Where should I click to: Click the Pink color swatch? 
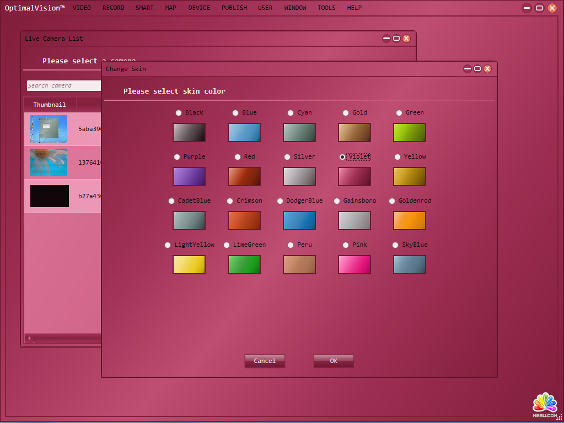(x=354, y=265)
